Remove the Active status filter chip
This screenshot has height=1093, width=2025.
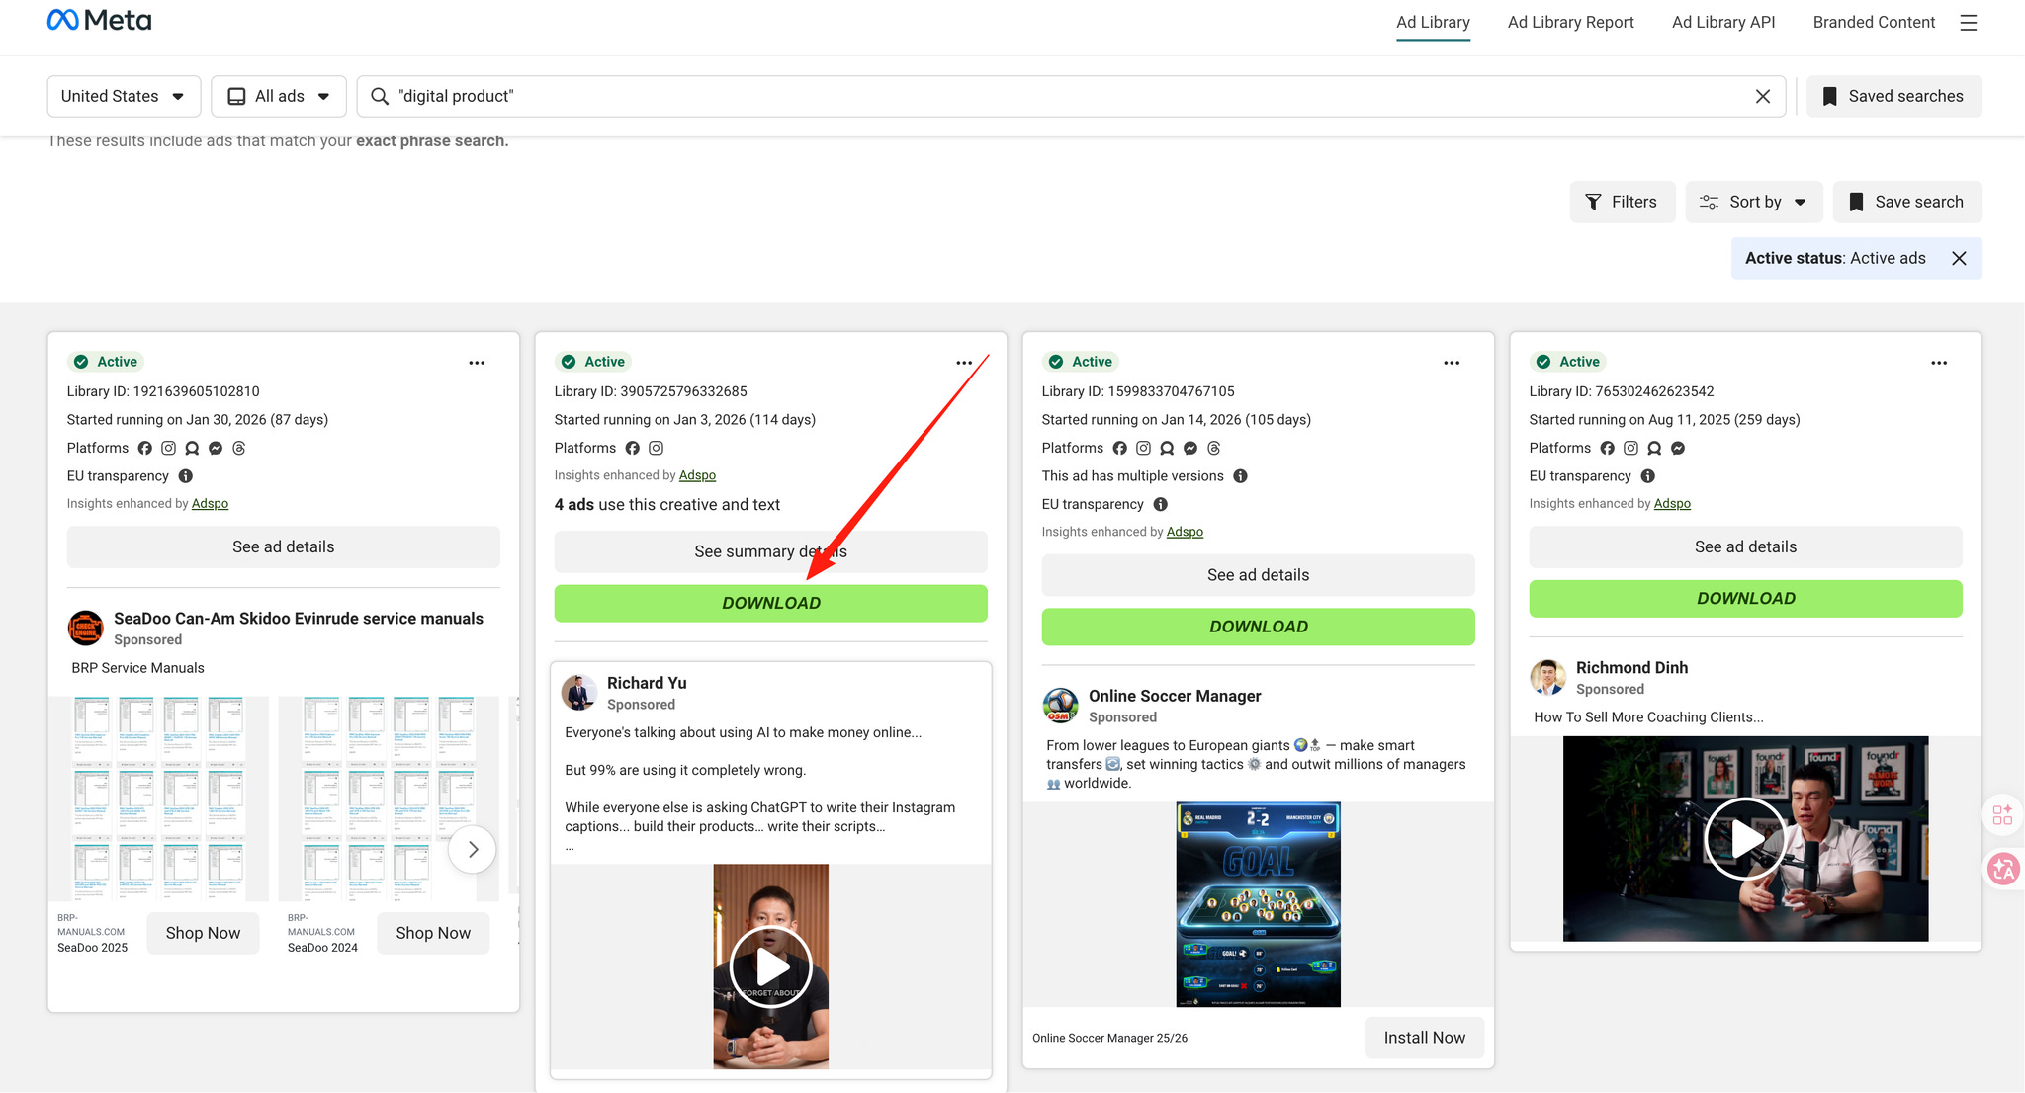pos(1959,258)
